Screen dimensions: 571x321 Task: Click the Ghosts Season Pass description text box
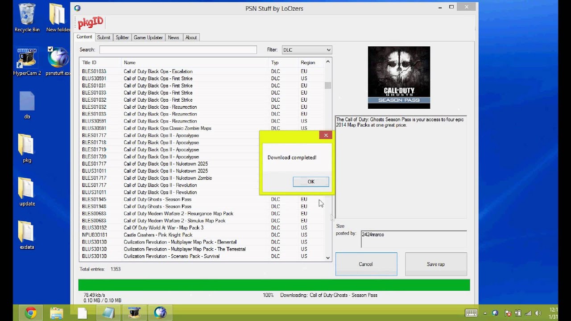click(401, 167)
